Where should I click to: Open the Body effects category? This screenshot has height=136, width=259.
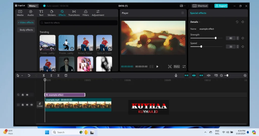(x=26, y=30)
